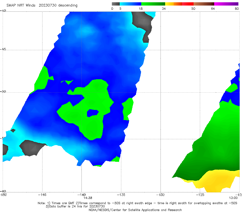The height and width of the screenshot is (212, 242).
Task: Select the cyan-to-blue segment of the color bar
Action: point(130,4)
